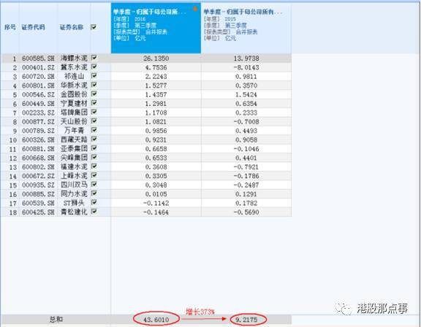
Task: Select the 1.5424 value cell
Action: pyautogui.click(x=246, y=94)
